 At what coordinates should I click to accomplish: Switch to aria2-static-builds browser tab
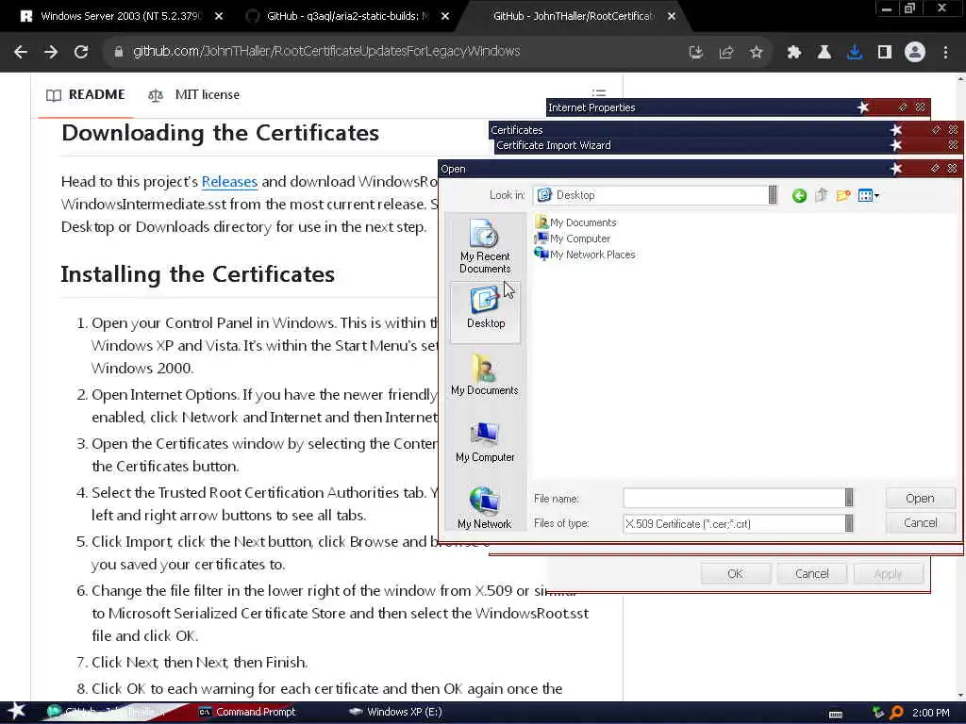coord(347,16)
